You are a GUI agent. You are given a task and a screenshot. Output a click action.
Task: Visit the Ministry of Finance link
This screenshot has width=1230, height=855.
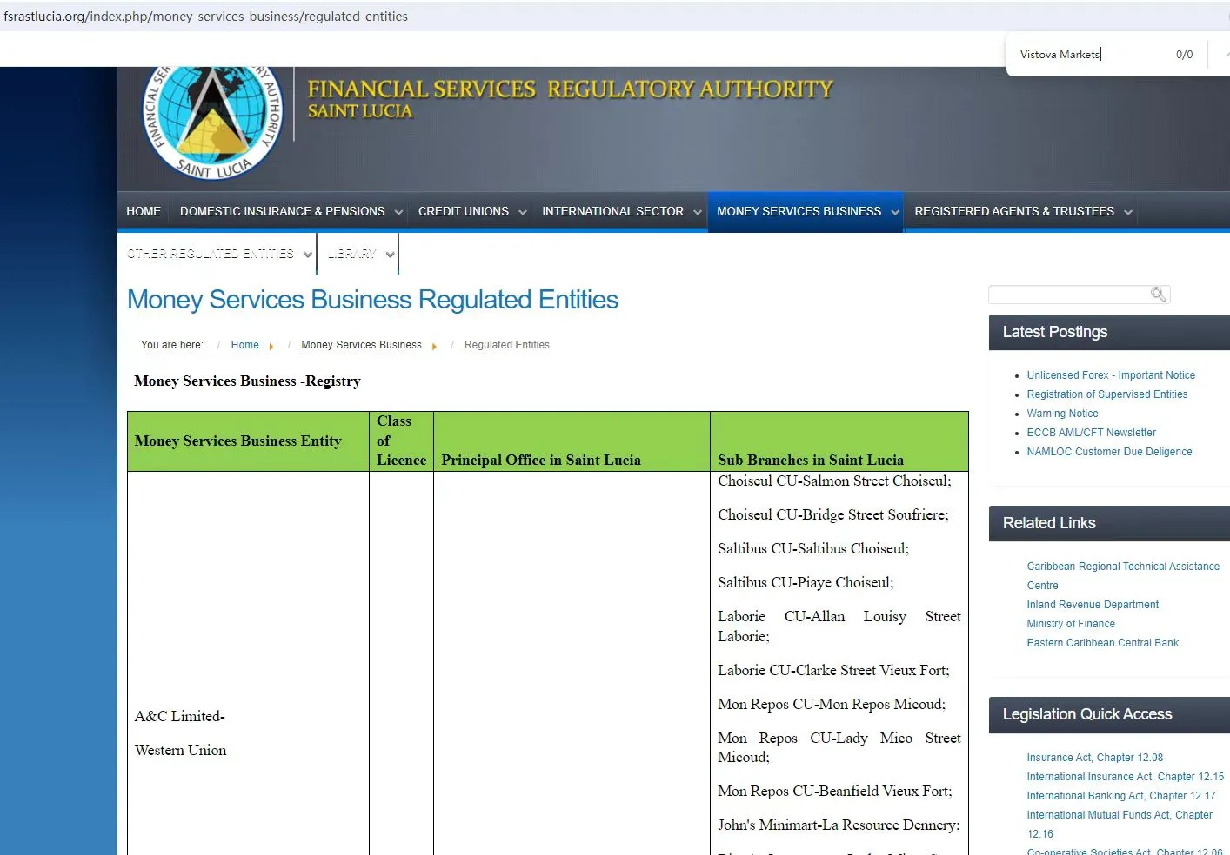[x=1071, y=624]
